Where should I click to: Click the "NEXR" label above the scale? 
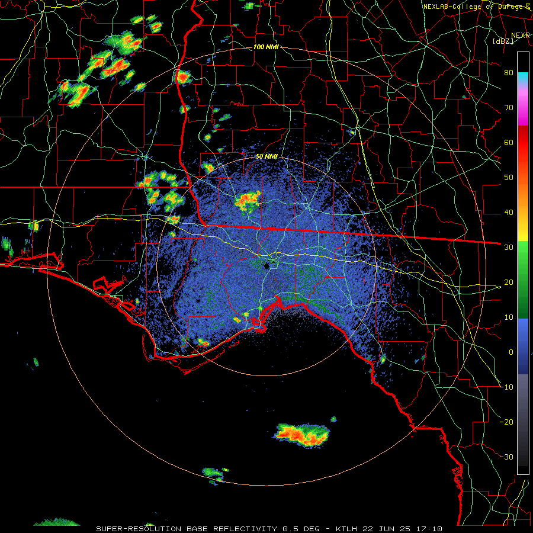tap(521, 35)
